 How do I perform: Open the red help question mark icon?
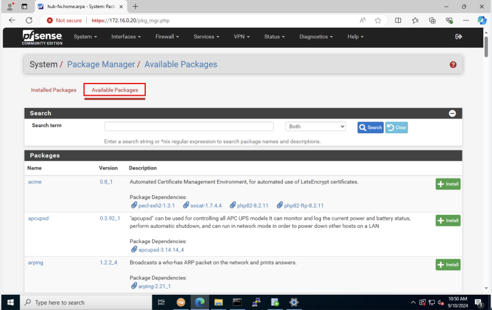(453, 64)
